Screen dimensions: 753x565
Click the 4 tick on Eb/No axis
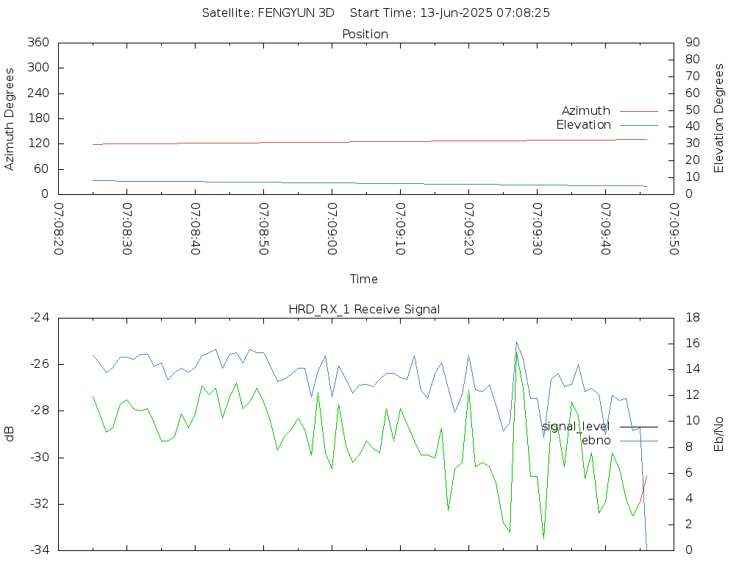[x=688, y=498]
